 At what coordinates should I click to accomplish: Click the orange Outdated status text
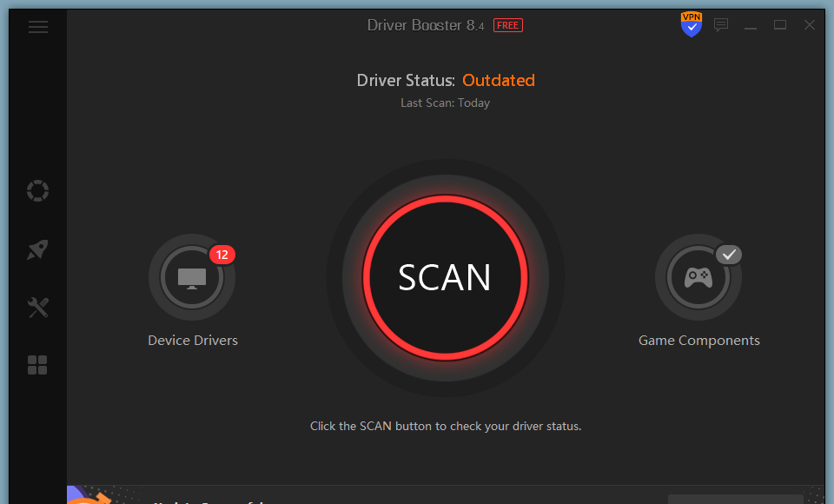tap(499, 80)
